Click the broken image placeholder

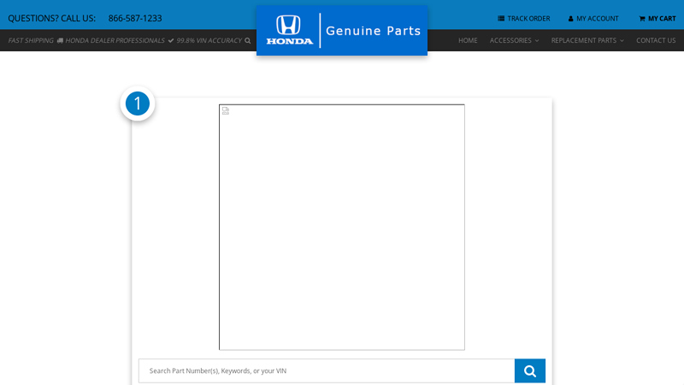click(341, 227)
